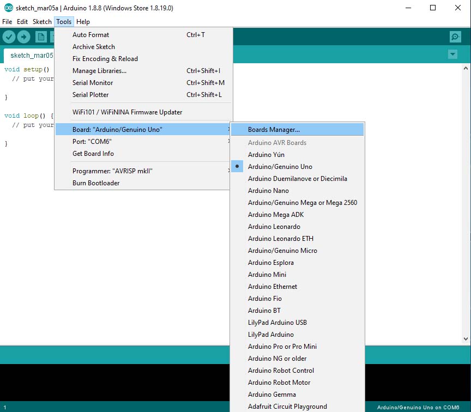This screenshot has height=412, width=471.
Task: Open WiFi101 / WiFiNINA Firmware Updater
Action: click(143, 112)
